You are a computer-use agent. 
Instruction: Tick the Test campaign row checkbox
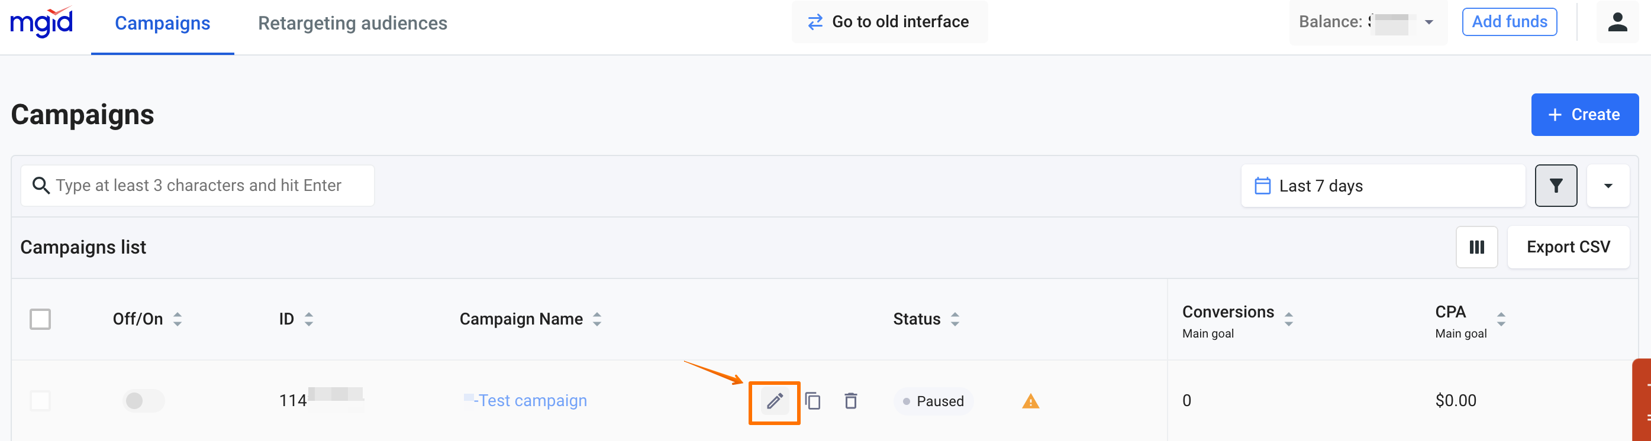click(x=40, y=401)
